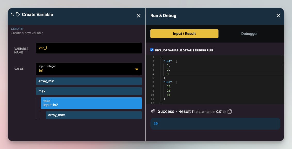Click the "in2" key in the JSON editor
This screenshot has height=149, width=292.
[168, 82]
